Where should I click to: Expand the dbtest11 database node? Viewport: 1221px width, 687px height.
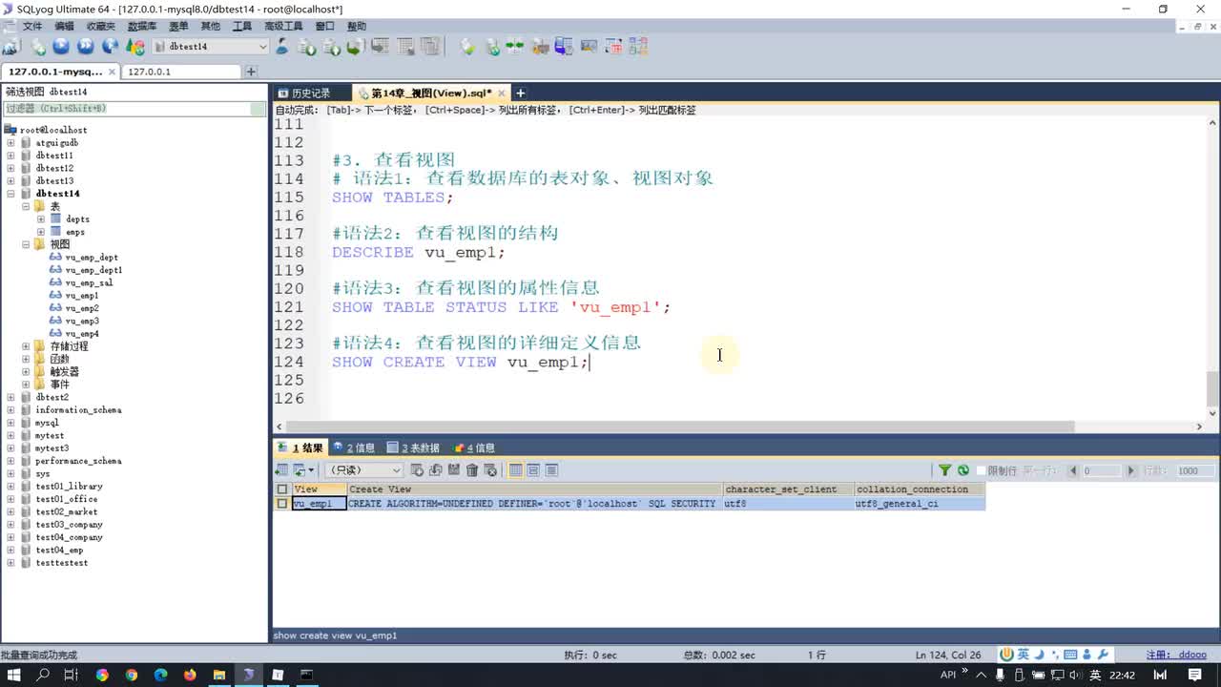[10, 156]
